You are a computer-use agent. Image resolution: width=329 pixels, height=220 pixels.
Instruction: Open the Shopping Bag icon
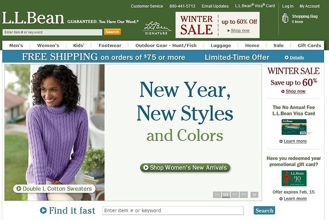click(x=285, y=18)
